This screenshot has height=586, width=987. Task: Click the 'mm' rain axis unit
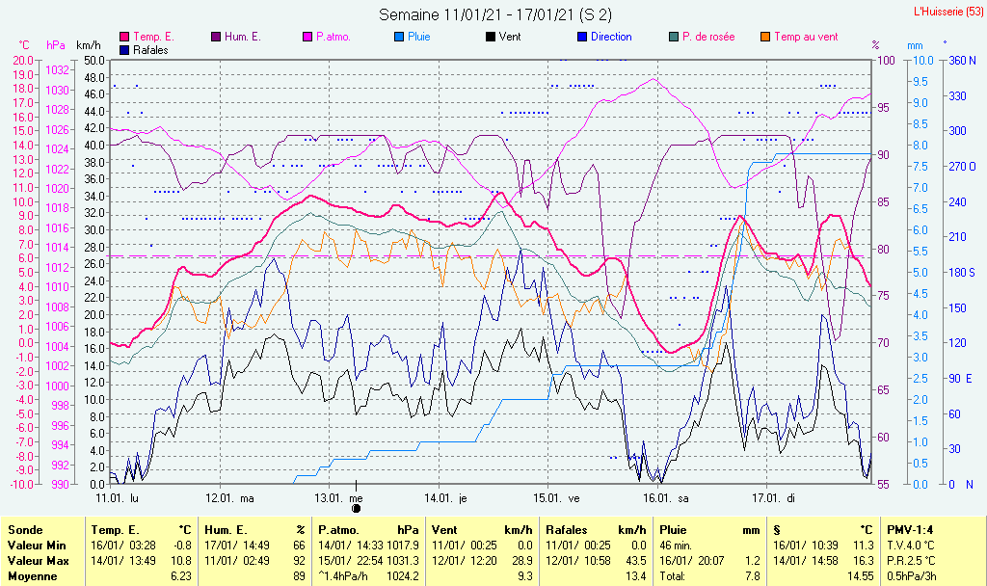point(915,45)
